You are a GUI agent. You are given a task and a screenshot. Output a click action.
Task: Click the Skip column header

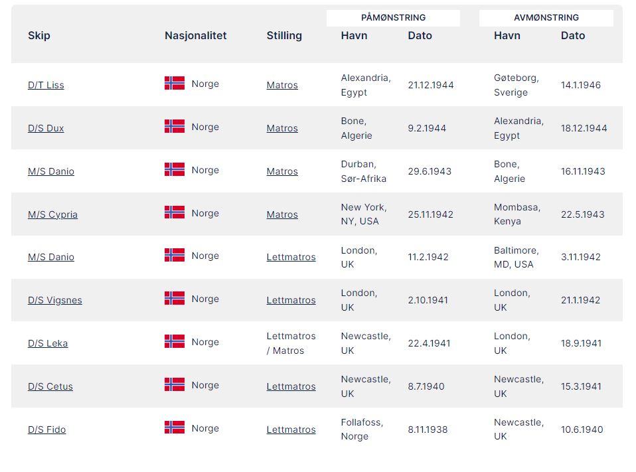(39, 35)
